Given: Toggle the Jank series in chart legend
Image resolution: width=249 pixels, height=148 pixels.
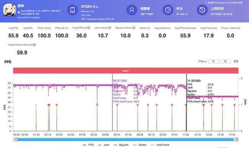Looking at the screenshot, I should [x=104, y=145].
